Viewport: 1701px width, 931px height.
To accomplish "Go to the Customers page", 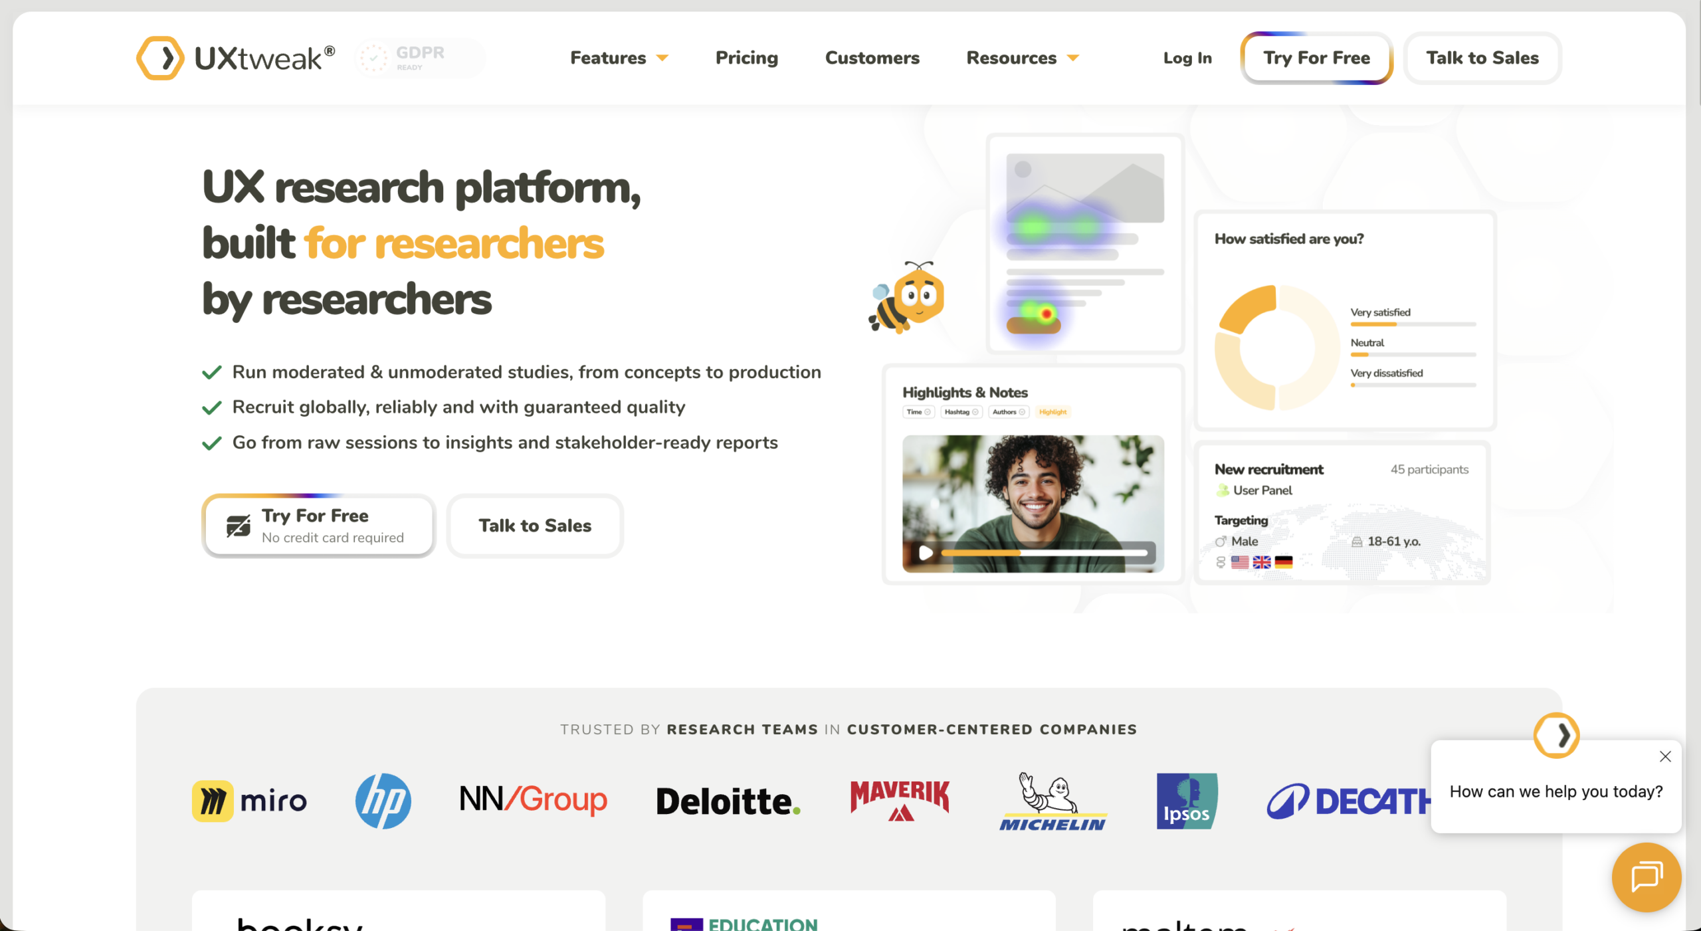I will [872, 58].
